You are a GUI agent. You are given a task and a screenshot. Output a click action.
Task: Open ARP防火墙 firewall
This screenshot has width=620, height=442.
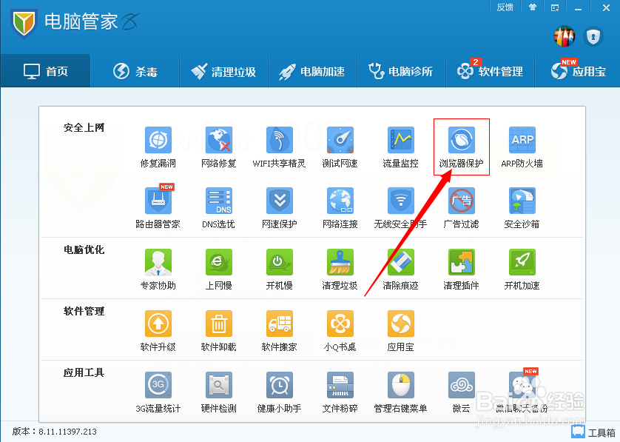(x=522, y=140)
